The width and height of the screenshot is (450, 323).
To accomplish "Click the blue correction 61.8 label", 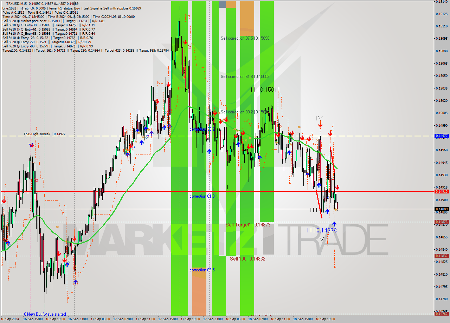I will tap(202, 196).
